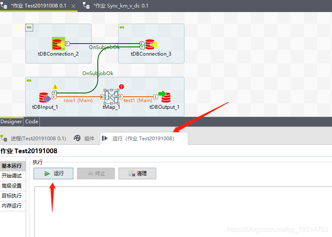Select 开始调试 in the side list
Viewport: 332px width, 237px height.
click(13, 176)
